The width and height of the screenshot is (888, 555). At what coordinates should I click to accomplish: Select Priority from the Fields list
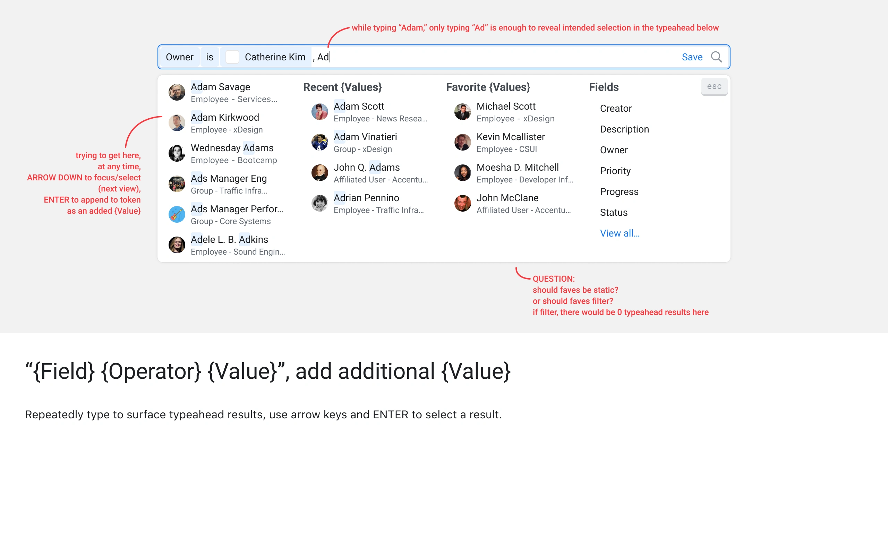click(x=615, y=171)
